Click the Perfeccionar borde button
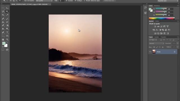Viewport: 180px width, 101px height. [x=109, y=1]
